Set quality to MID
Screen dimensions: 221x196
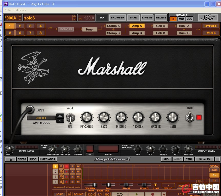point(181,19)
